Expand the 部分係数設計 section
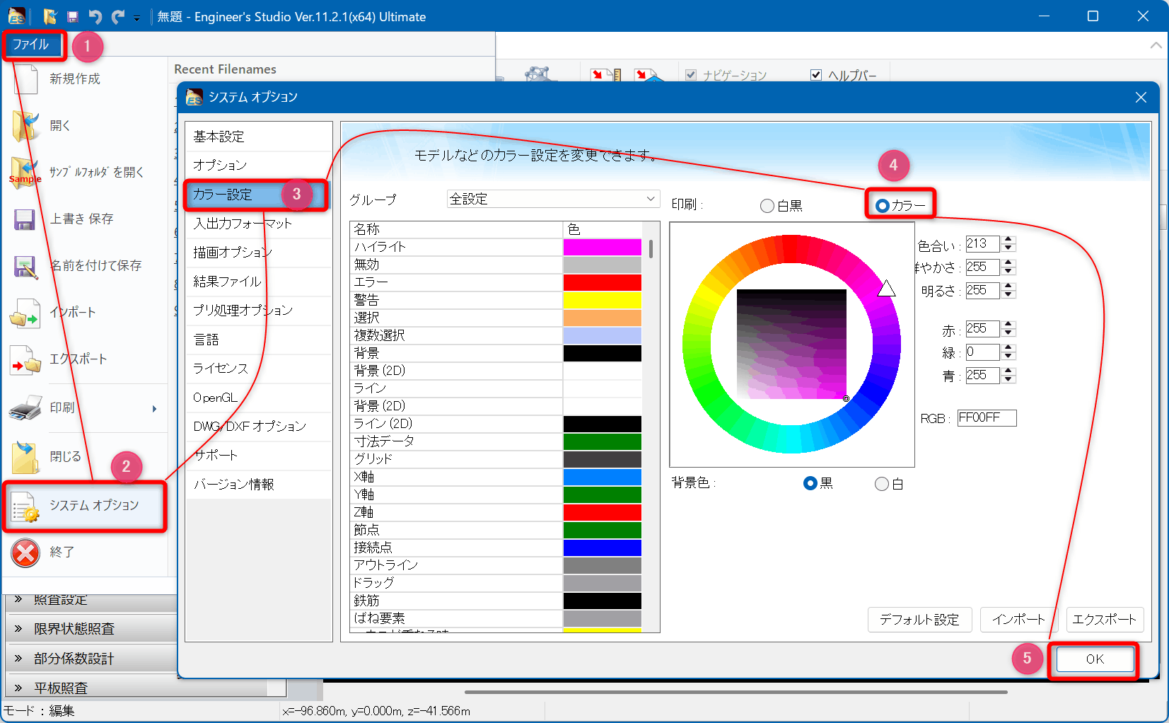Image resolution: width=1169 pixels, height=723 pixels. 18,659
